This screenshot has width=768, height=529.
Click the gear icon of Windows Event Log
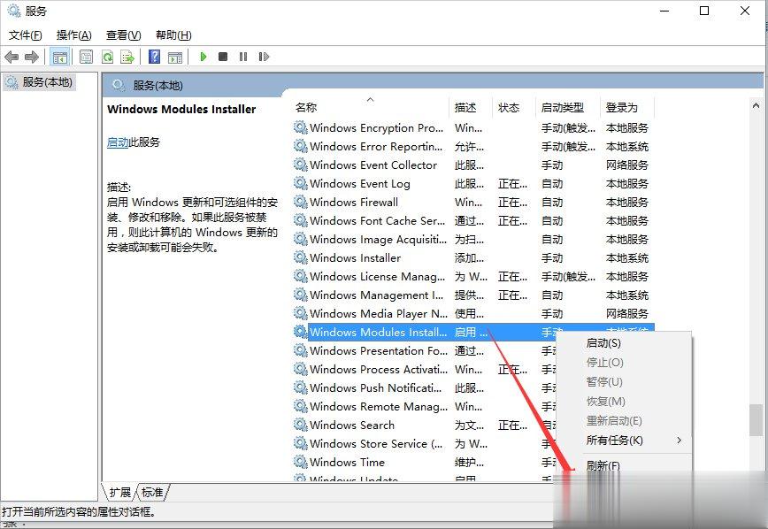click(300, 183)
